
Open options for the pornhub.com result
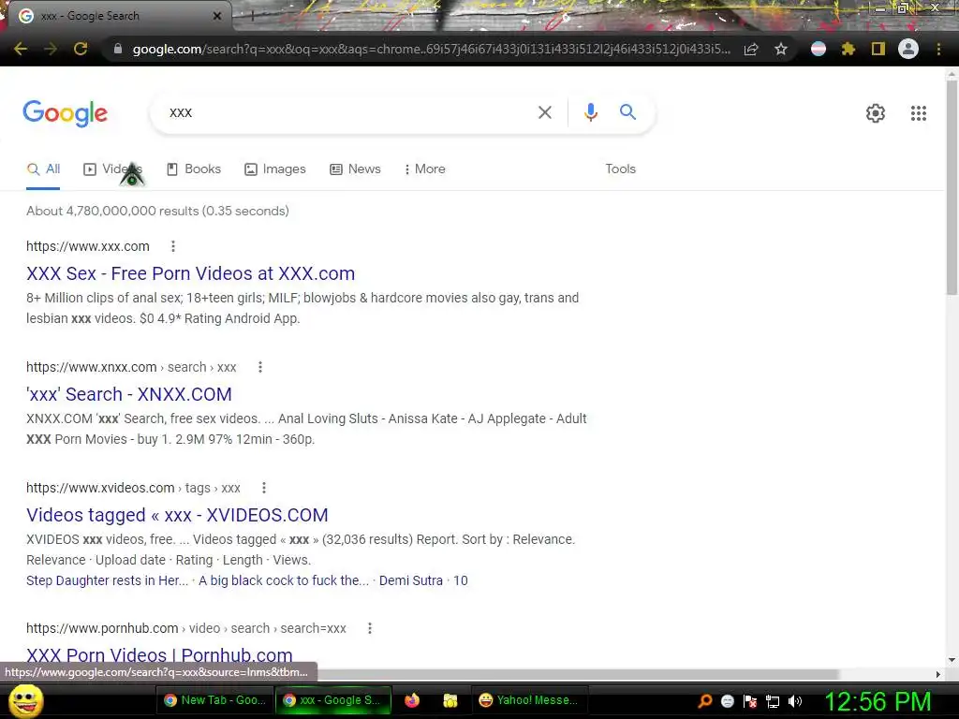click(369, 628)
